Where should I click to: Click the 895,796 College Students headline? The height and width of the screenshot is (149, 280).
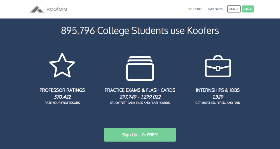point(140,31)
